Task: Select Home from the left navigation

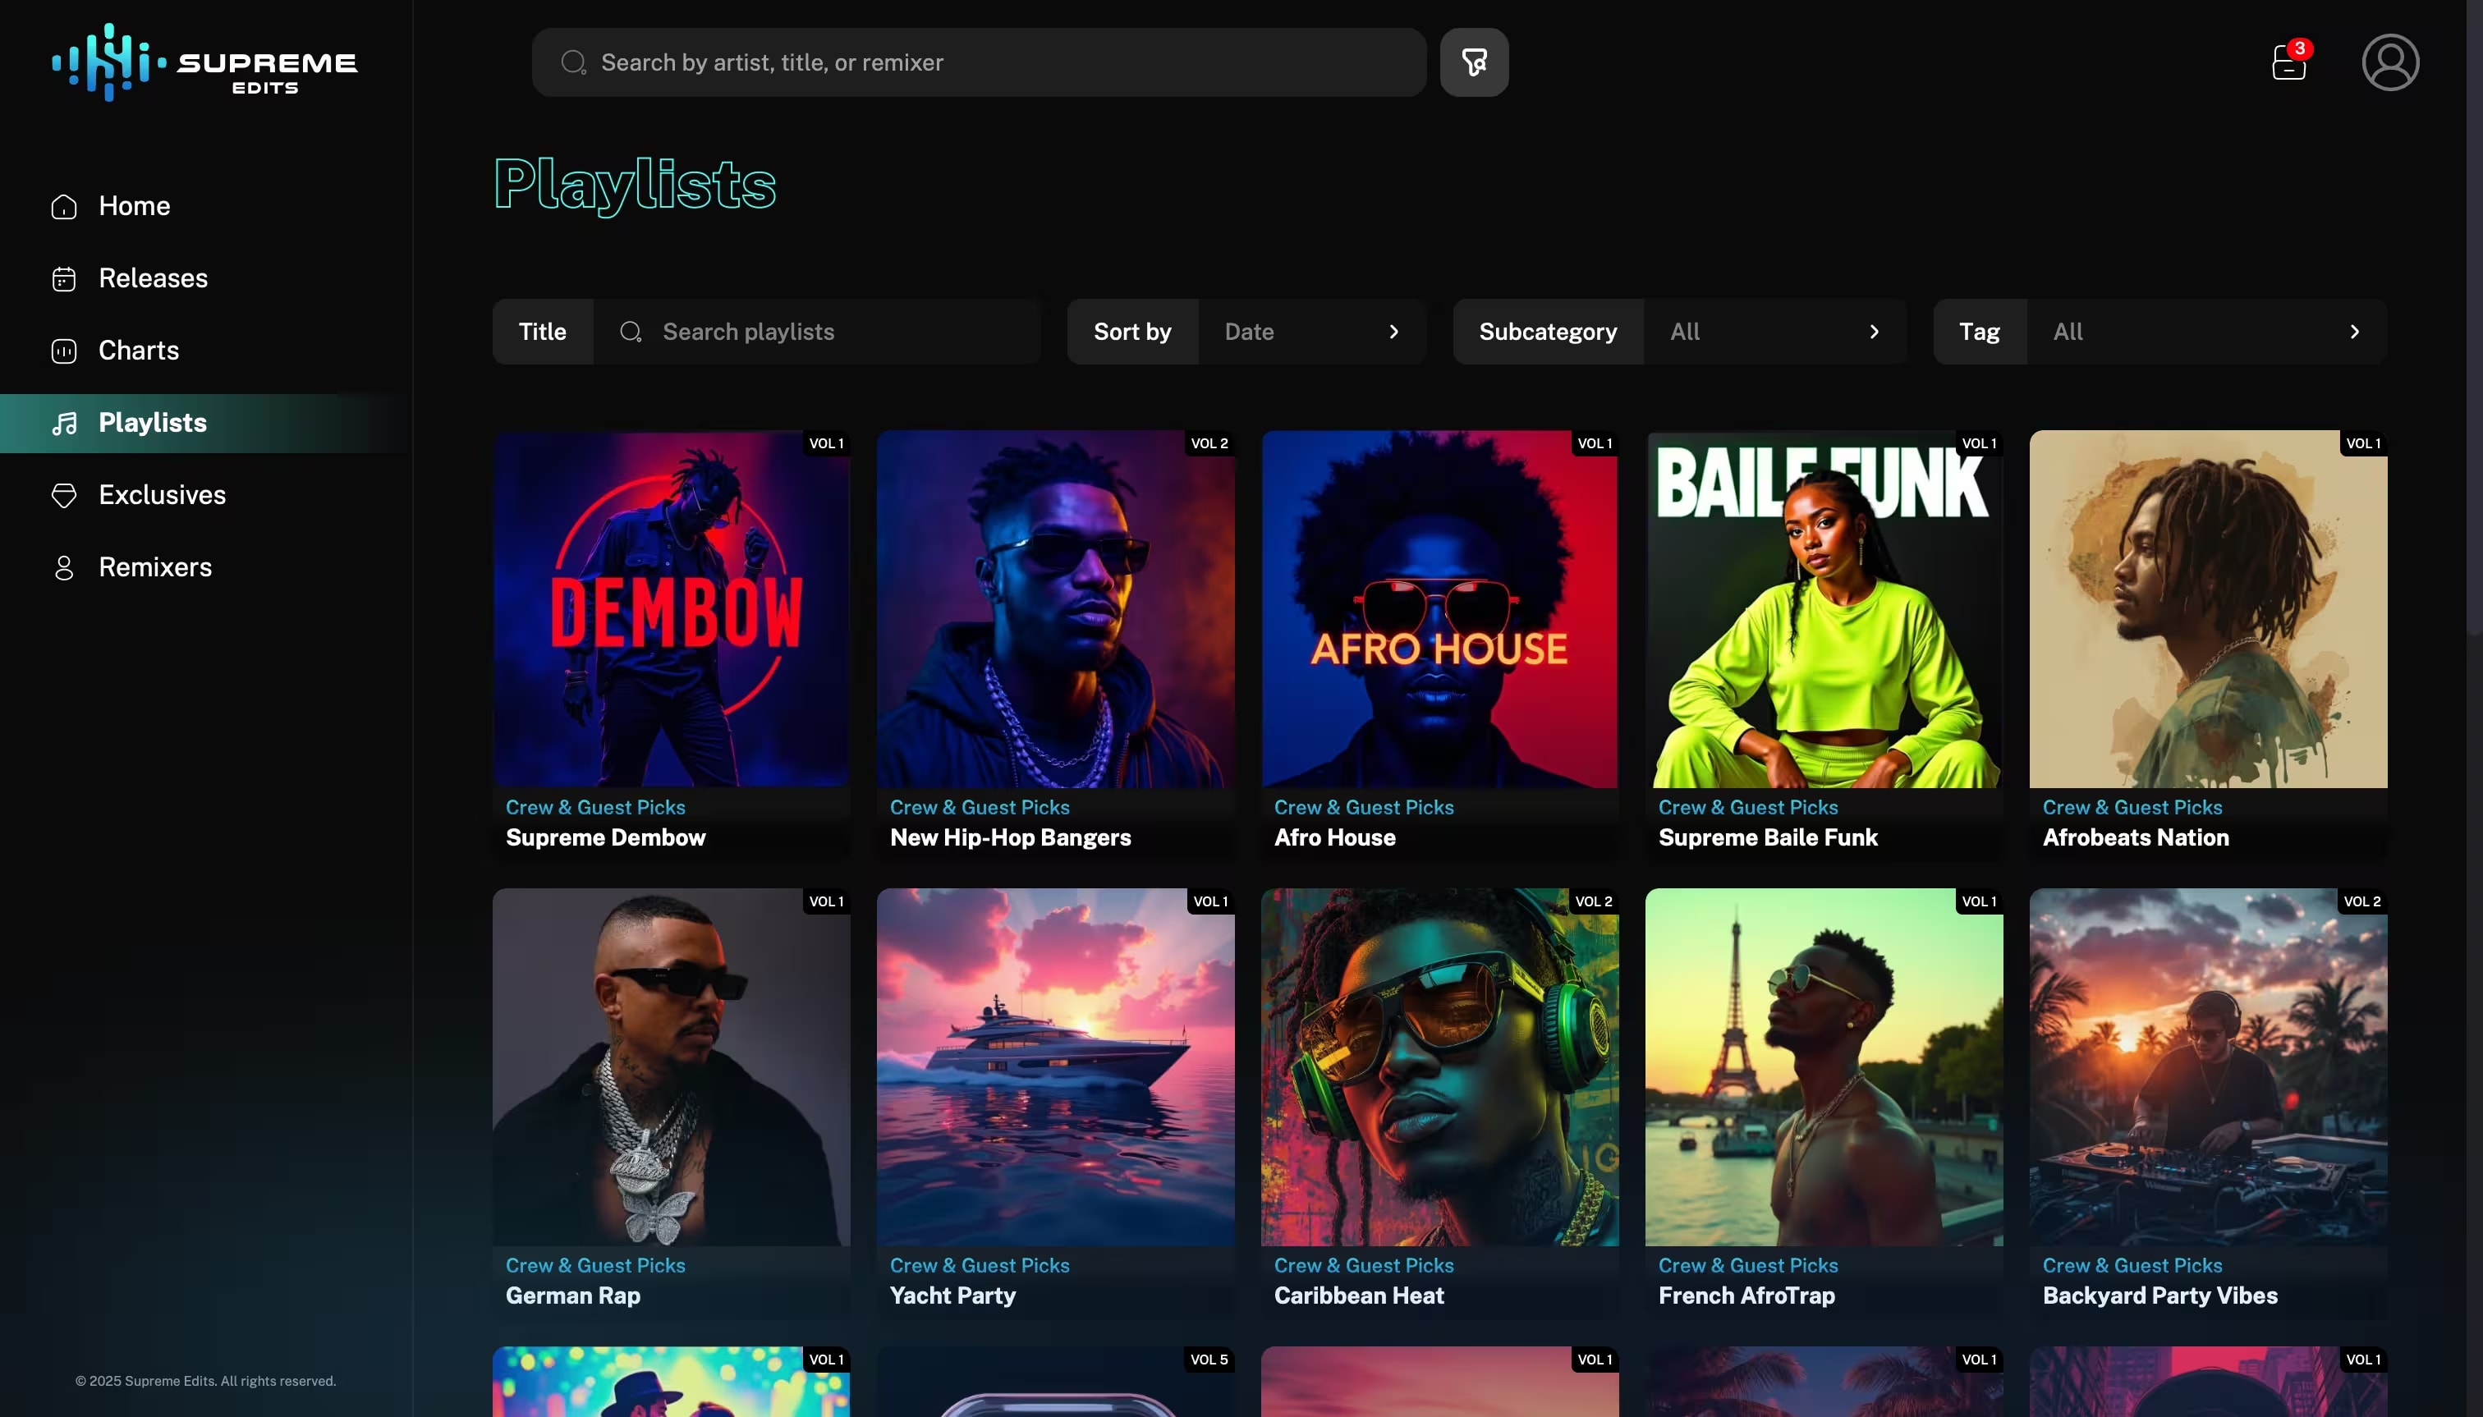Action: [x=133, y=205]
